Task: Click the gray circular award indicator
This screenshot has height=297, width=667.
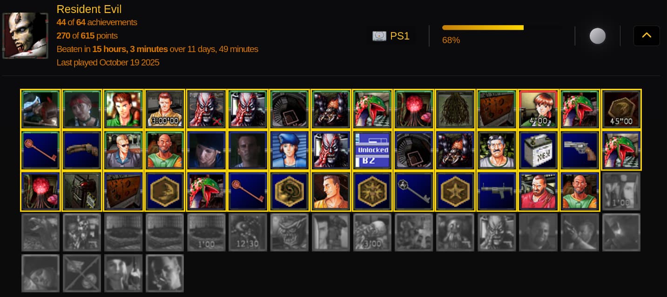Action: tap(598, 36)
